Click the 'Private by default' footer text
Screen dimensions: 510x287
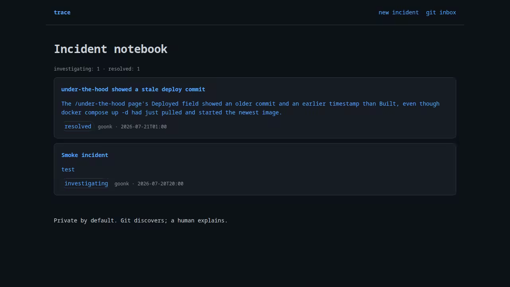tap(141, 220)
